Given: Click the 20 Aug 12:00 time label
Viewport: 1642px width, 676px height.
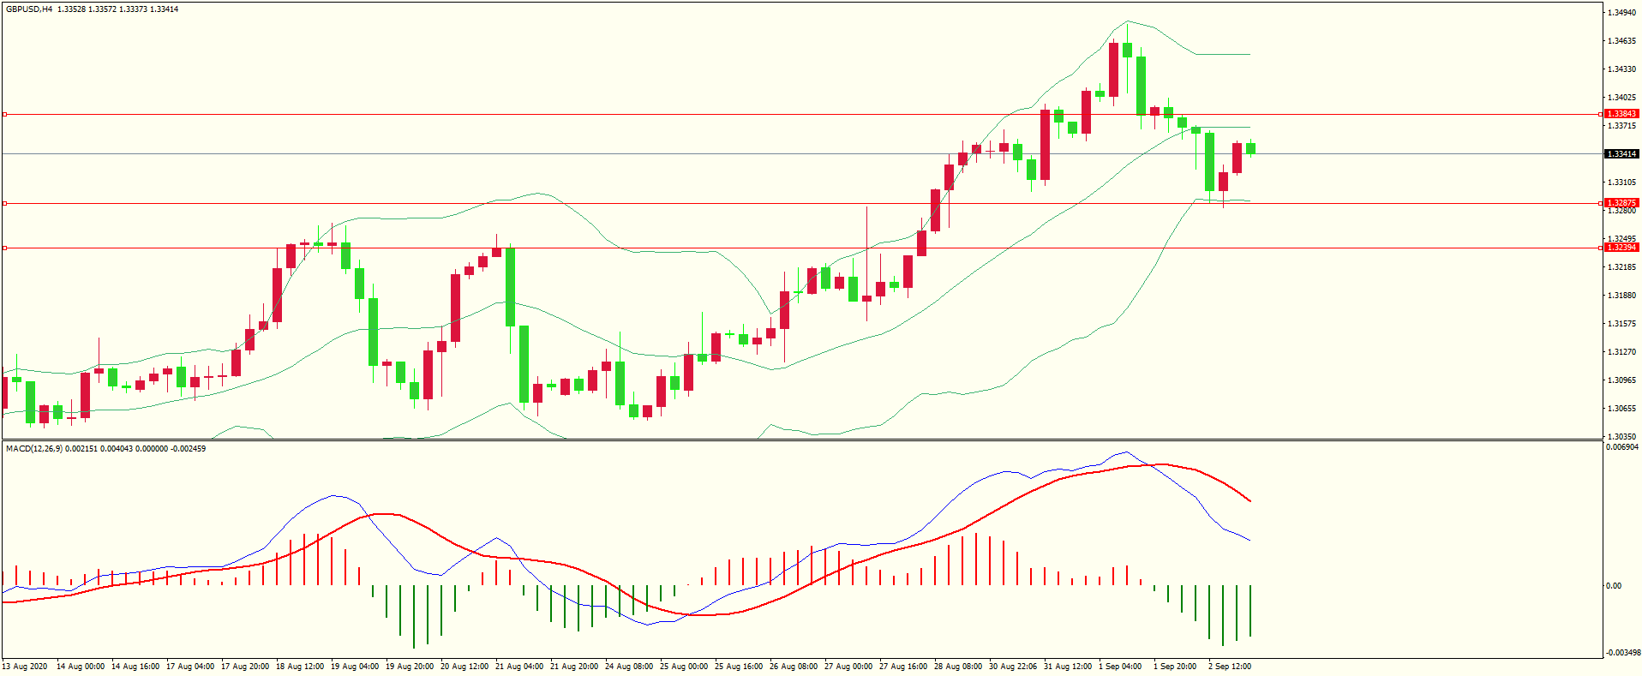Looking at the screenshot, I should (x=464, y=667).
